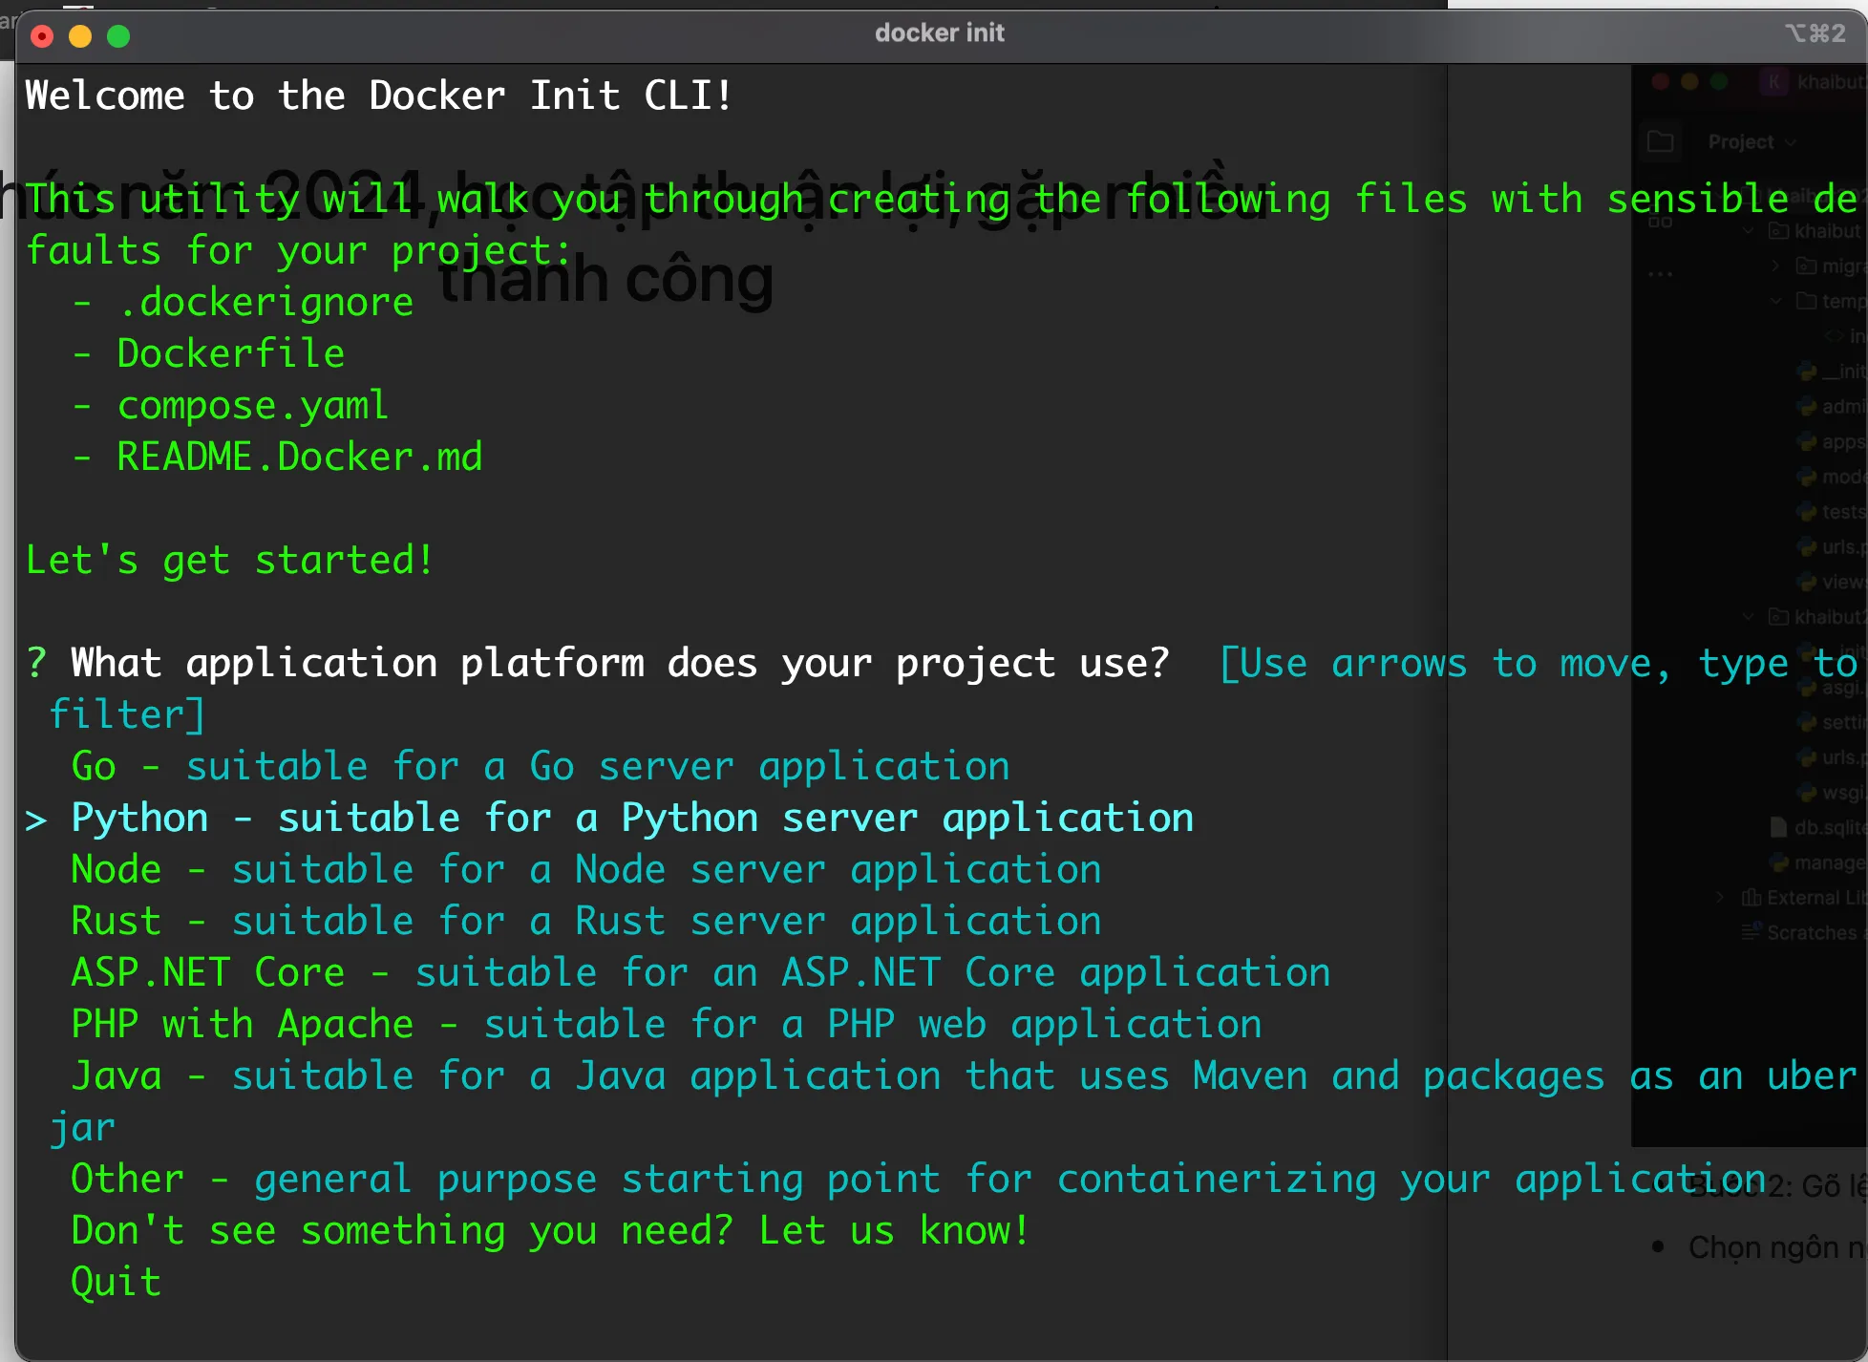This screenshot has width=1868, height=1362.
Task: Collapse the khaibut2 folder chevron in the IDE
Action: coord(1749,617)
